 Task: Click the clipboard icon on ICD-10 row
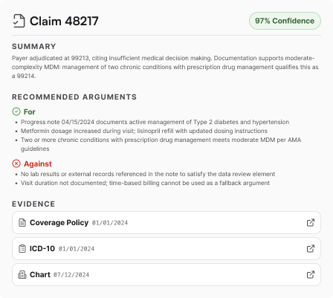pyautogui.click(x=22, y=248)
